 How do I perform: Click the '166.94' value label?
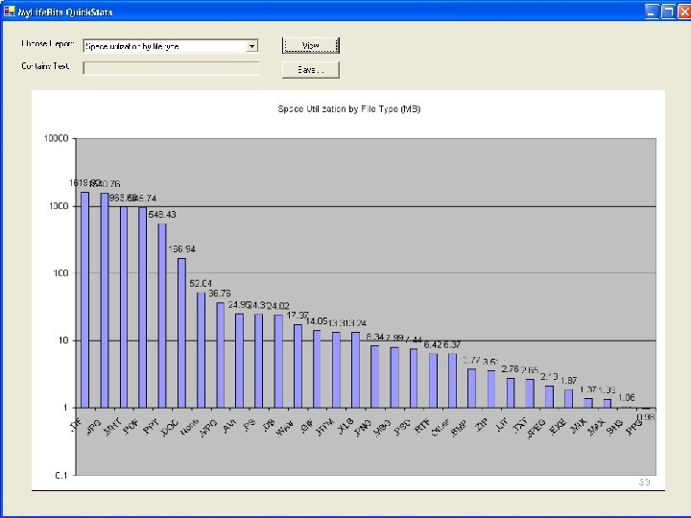pyautogui.click(x=181, y=249)
